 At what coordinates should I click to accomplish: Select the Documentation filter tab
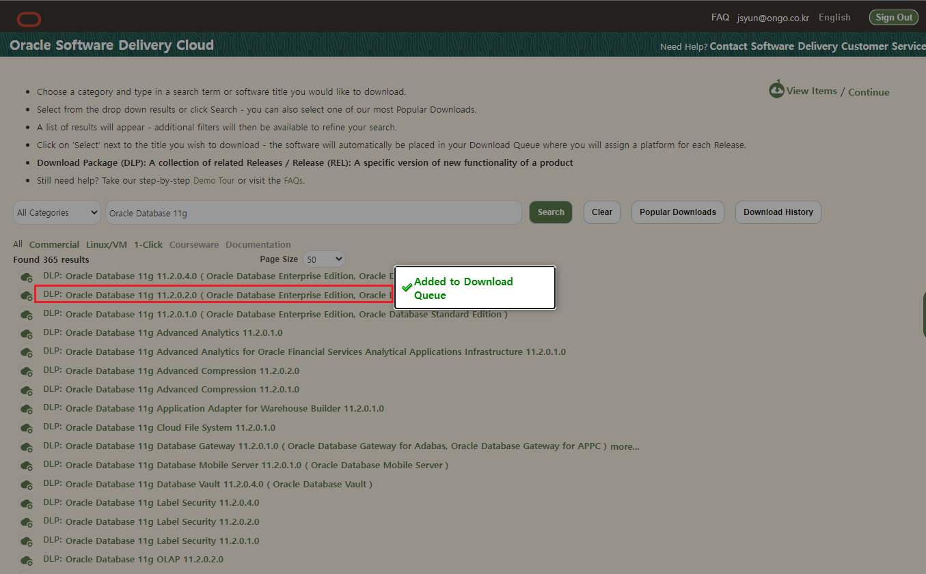[258, 244]
